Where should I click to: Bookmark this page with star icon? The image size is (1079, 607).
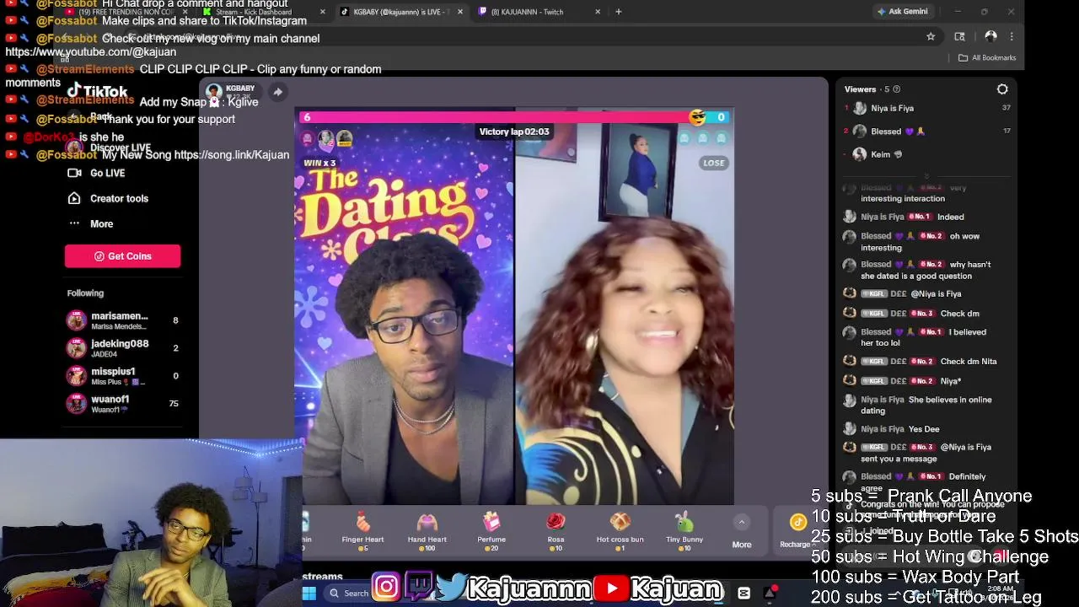[x=931, y=36]
